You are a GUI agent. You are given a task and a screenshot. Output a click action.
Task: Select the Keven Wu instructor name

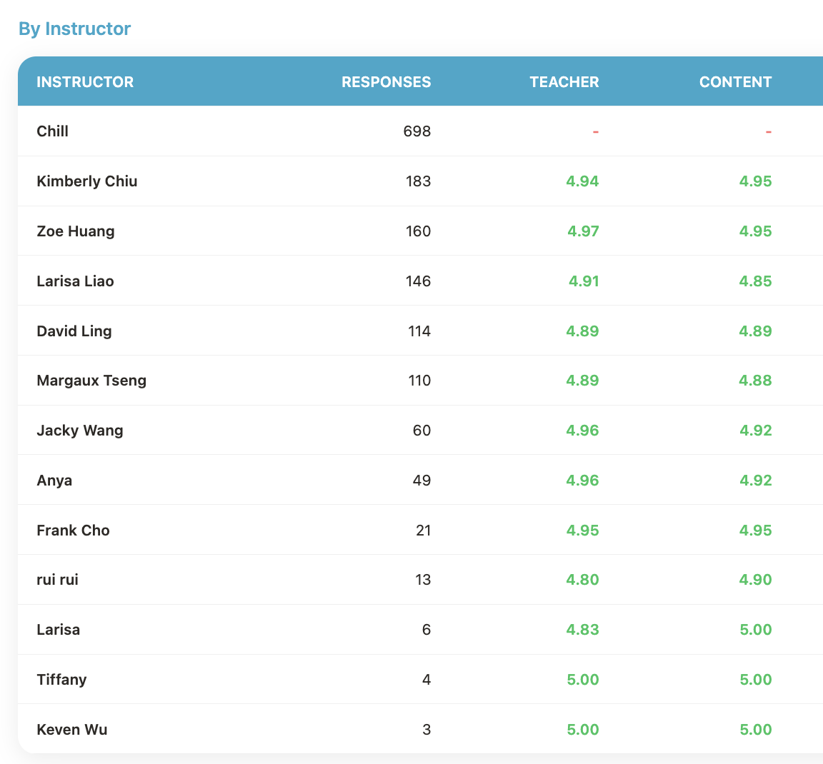[72, 729]
